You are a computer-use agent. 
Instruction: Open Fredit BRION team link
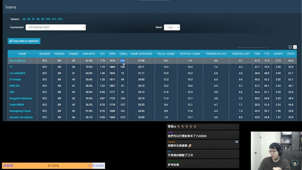coord(17,105)
